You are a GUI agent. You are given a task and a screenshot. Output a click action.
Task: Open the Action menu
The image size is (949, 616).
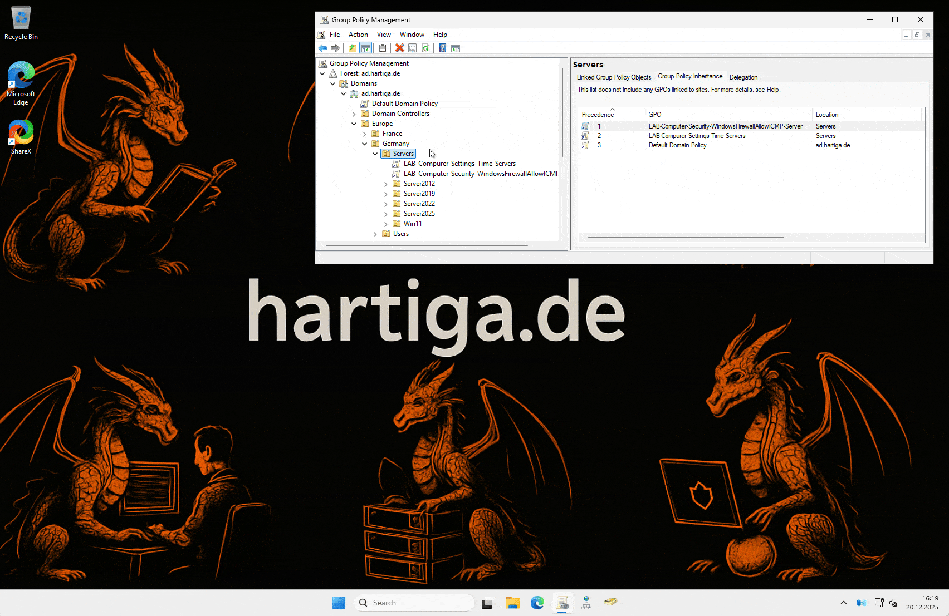click(x=358, y=35)
